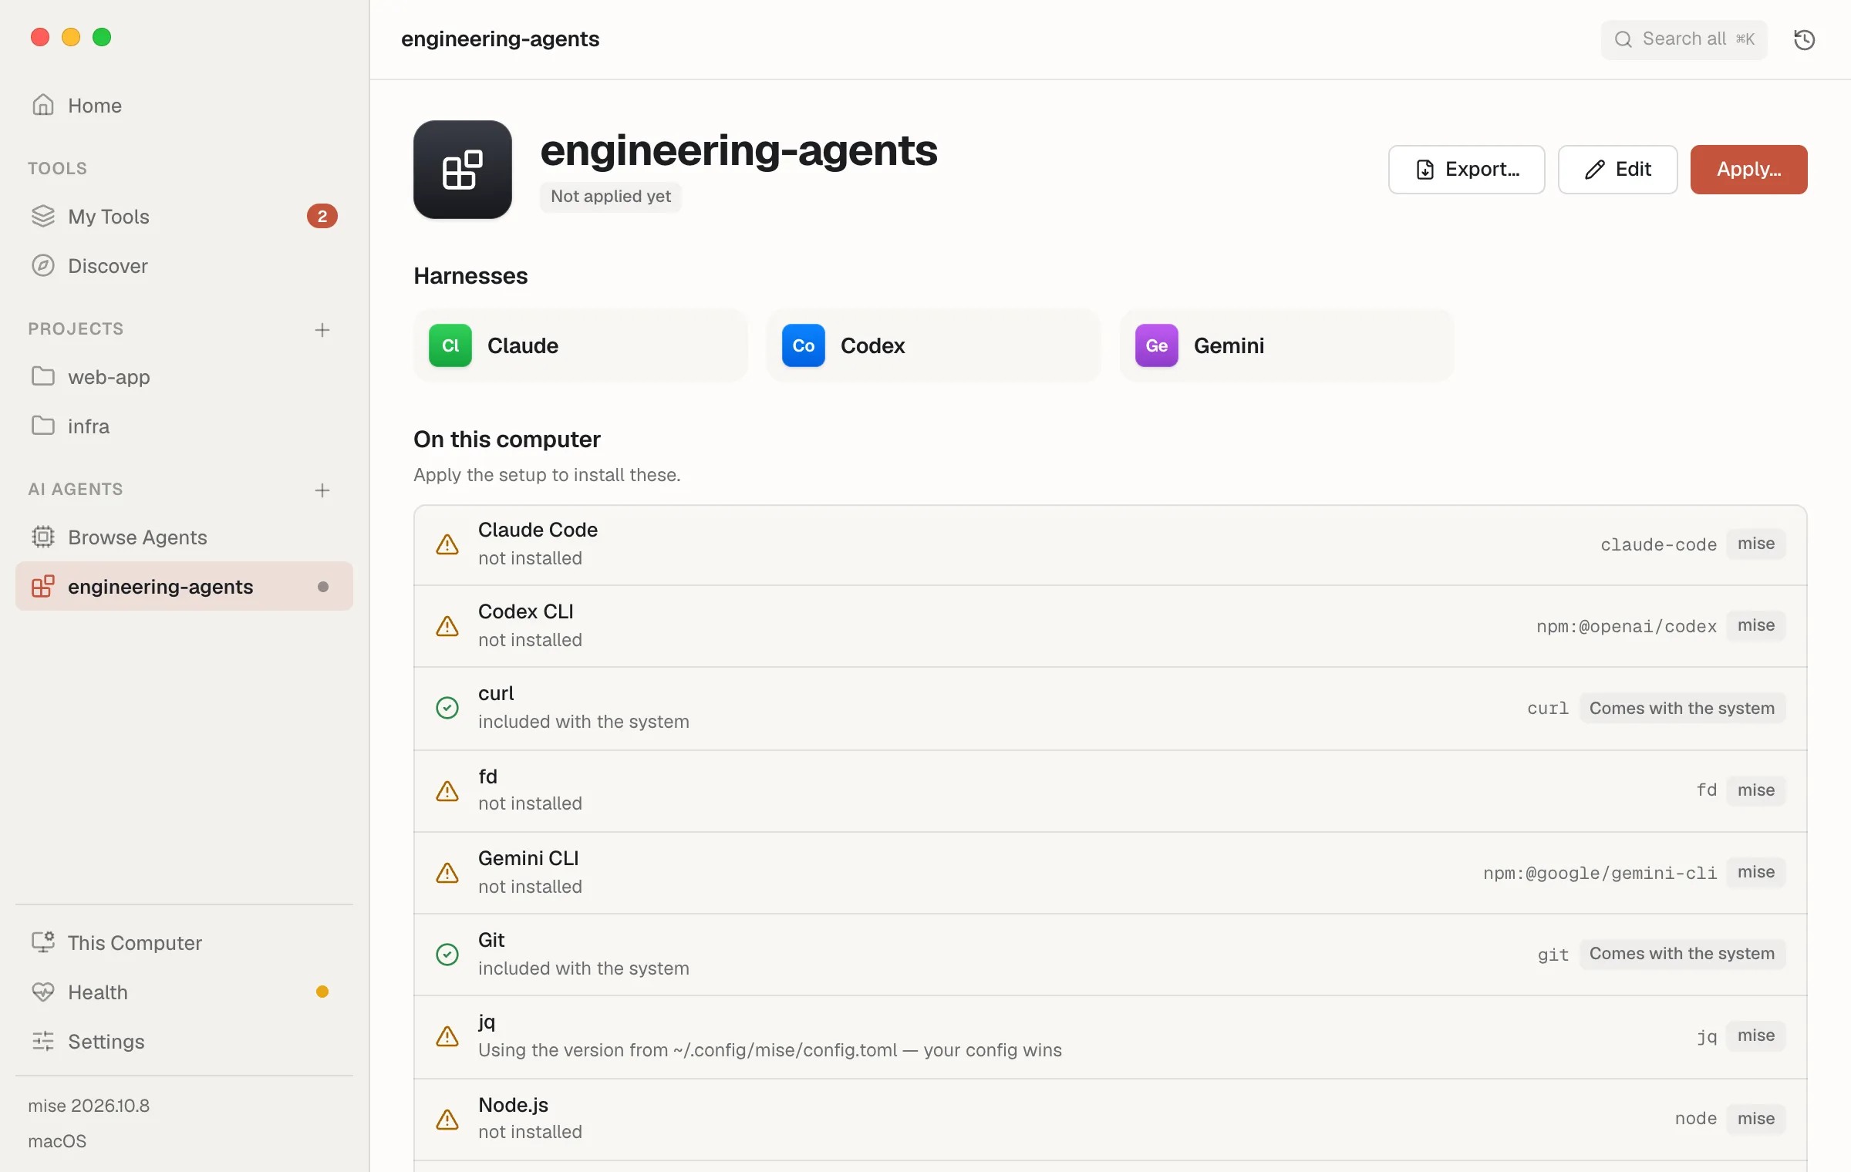1851x1172 pixels.
Task: Click the Gemini harness purple icon
Action: coord(1157,345)
